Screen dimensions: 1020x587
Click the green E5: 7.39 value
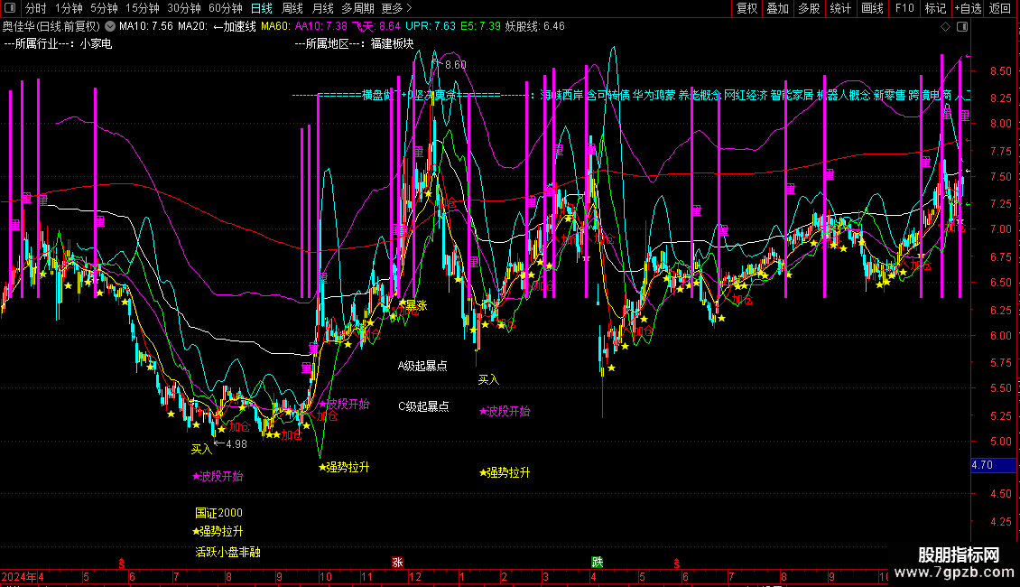pos(480,26)
